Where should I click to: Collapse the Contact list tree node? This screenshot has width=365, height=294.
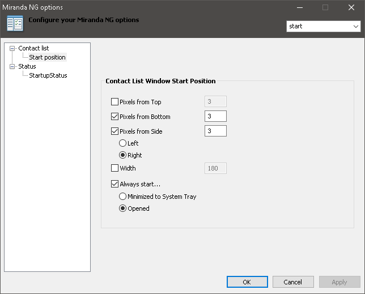click(12, 48)
